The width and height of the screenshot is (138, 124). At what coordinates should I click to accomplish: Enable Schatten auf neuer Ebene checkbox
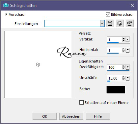[81, 103]
